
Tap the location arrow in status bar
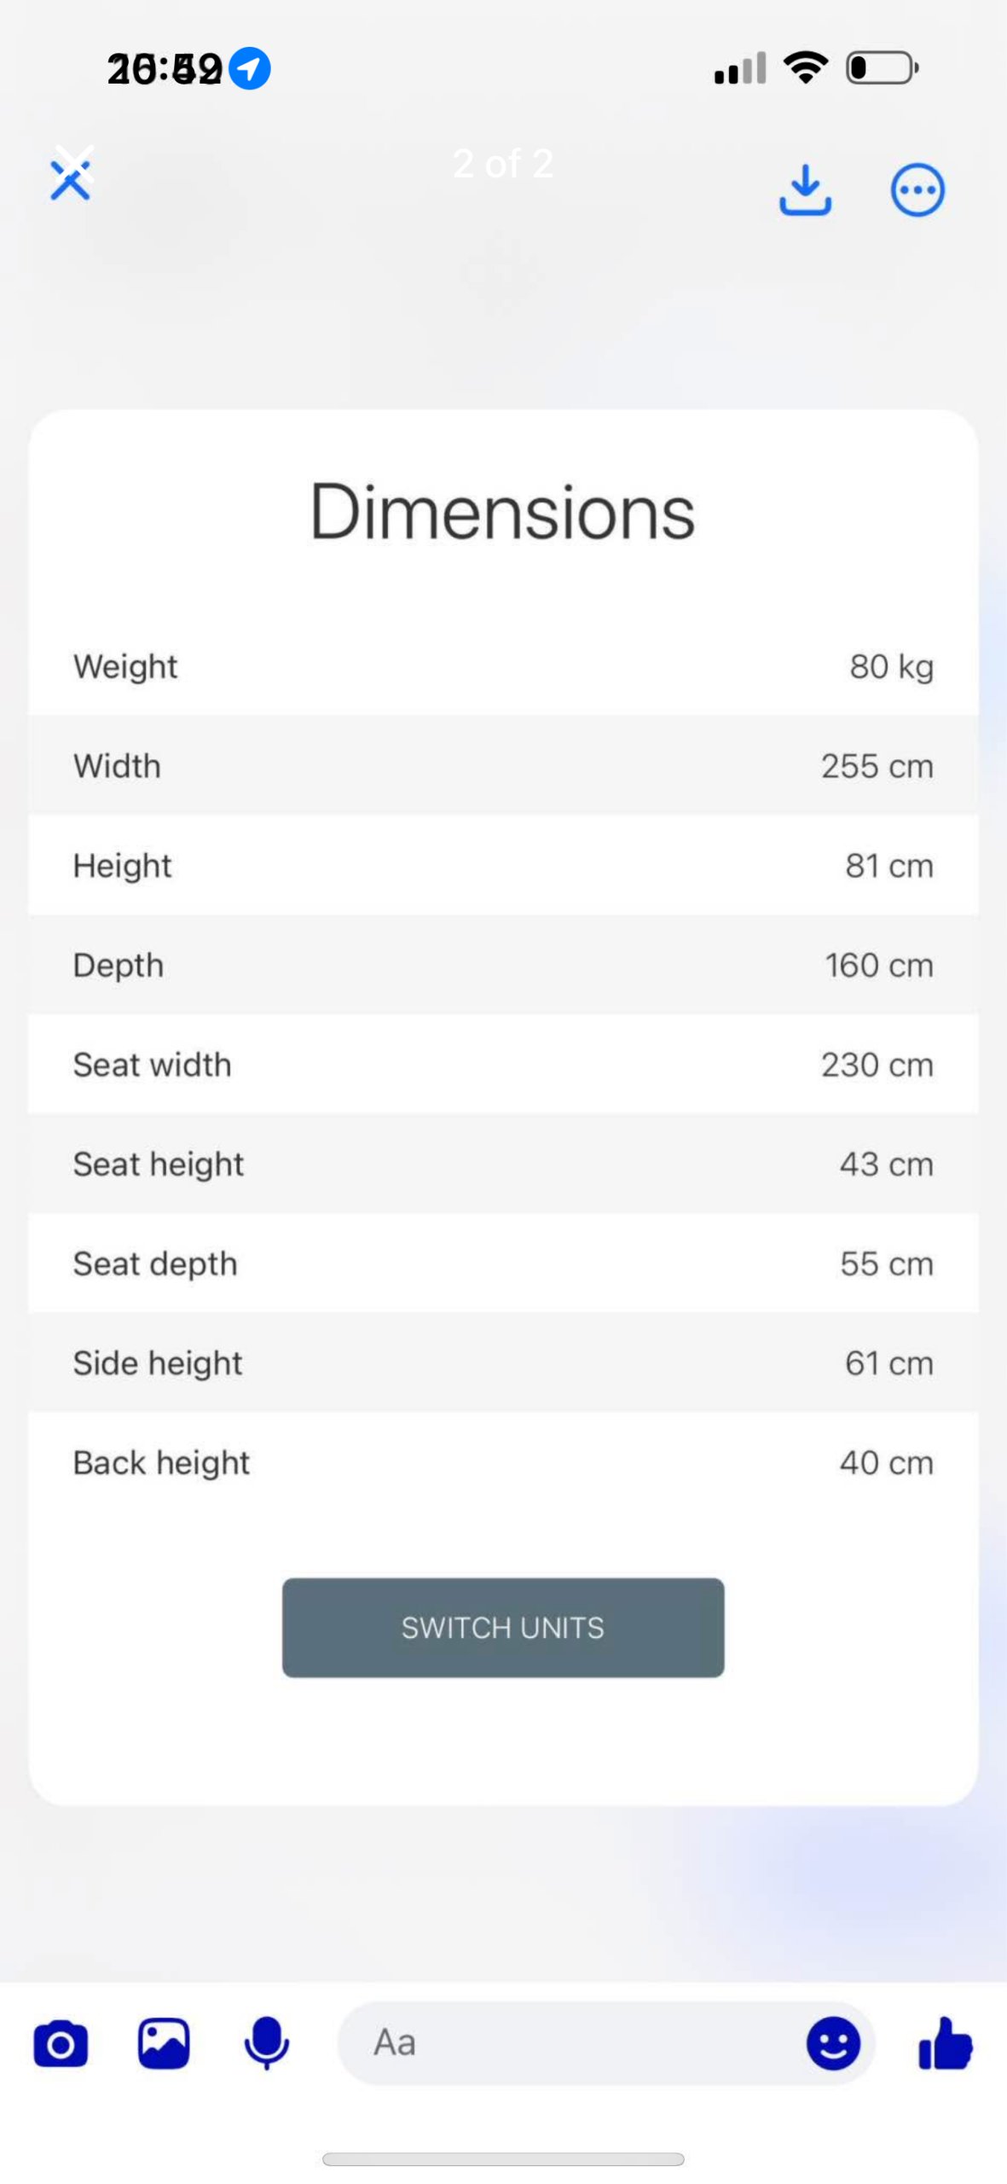point(250,68)
